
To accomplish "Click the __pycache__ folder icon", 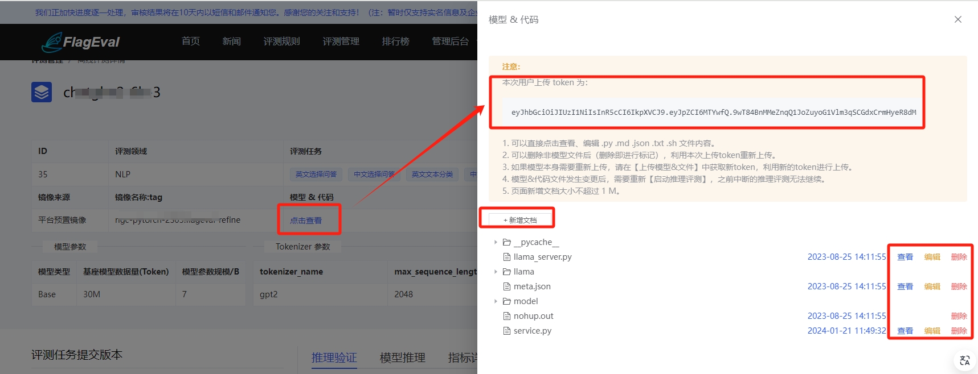I will click(506, 242).
